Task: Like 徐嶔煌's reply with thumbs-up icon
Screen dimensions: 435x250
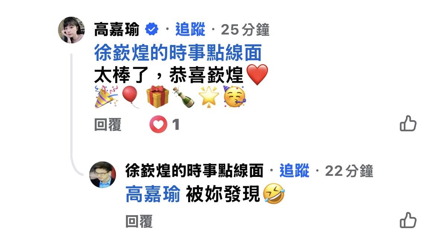Action: [x=408, y=220]
